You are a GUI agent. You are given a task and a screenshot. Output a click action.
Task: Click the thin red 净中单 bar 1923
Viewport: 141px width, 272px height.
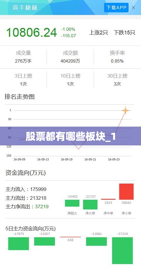tap(108, 199)
